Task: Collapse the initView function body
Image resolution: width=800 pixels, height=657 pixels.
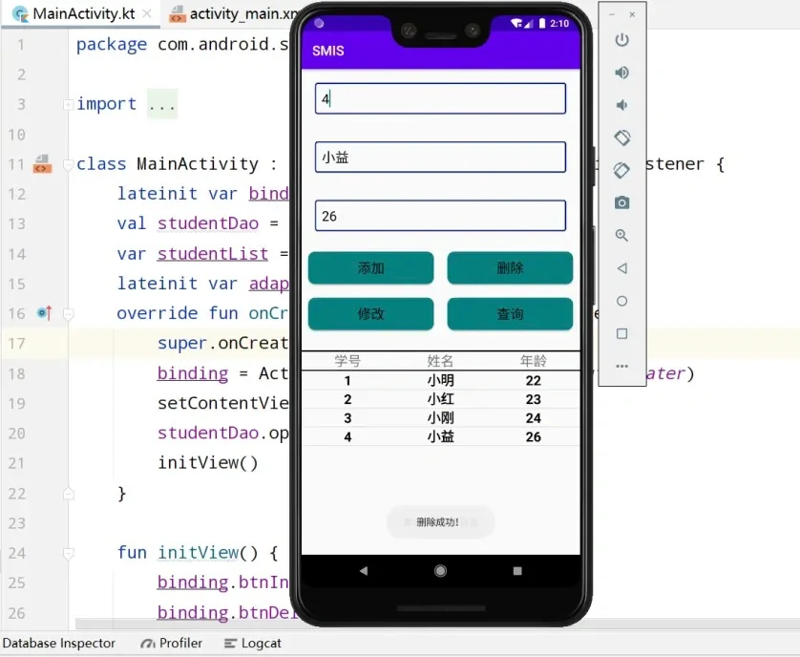Action: [67, 552]
